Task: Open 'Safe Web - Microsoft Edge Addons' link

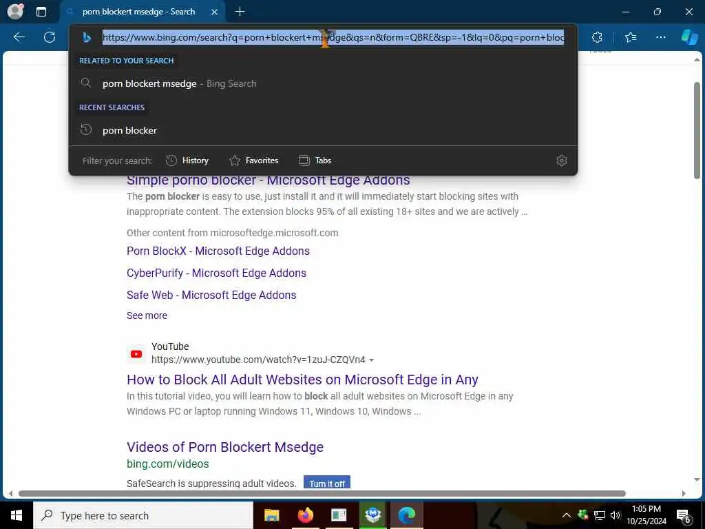Action: [211, 295]
